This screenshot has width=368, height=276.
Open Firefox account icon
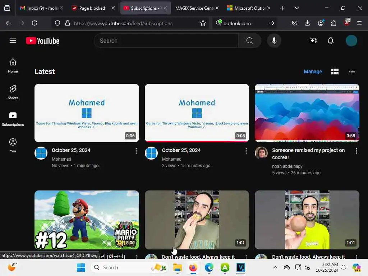click(321, 23)
